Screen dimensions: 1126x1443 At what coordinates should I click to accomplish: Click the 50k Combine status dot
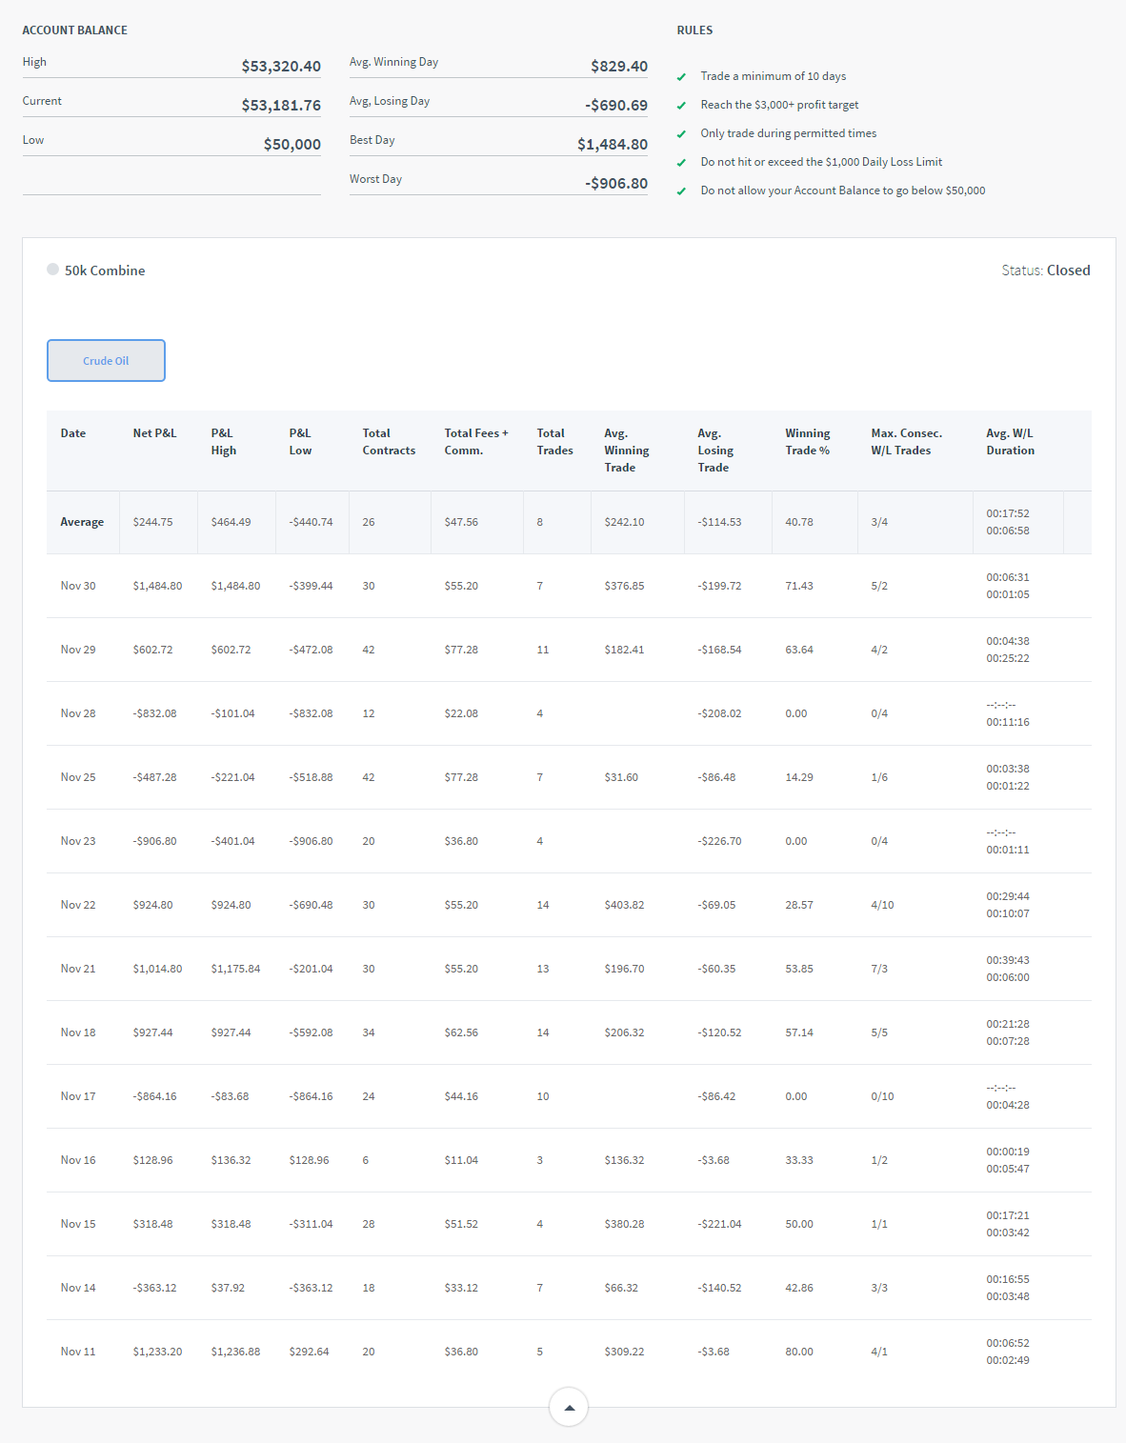53,270
